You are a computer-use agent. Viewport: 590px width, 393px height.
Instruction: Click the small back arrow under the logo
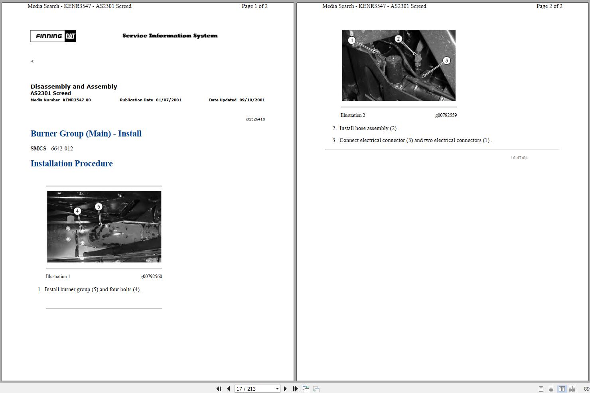tap(32, 61)
